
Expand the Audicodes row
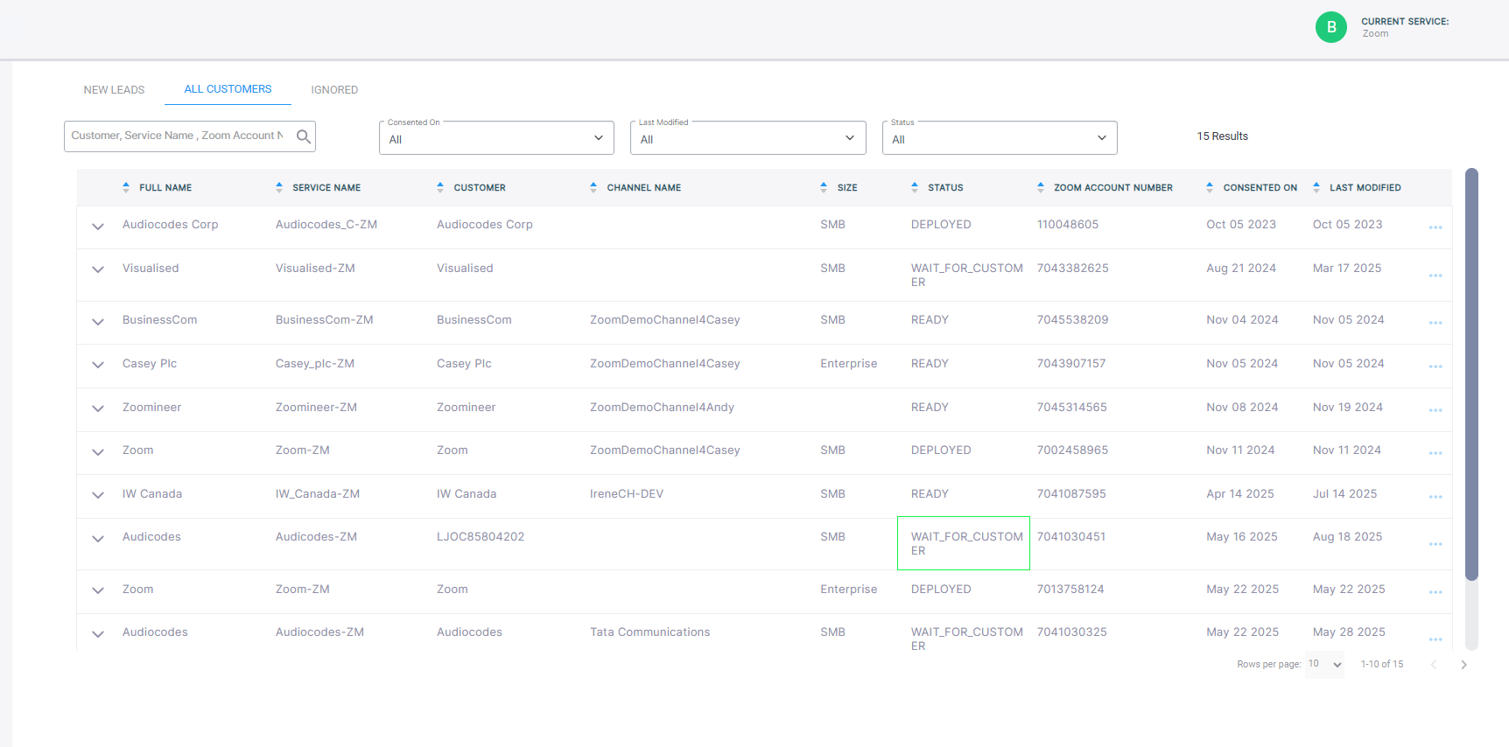click(x=98, y=539)
